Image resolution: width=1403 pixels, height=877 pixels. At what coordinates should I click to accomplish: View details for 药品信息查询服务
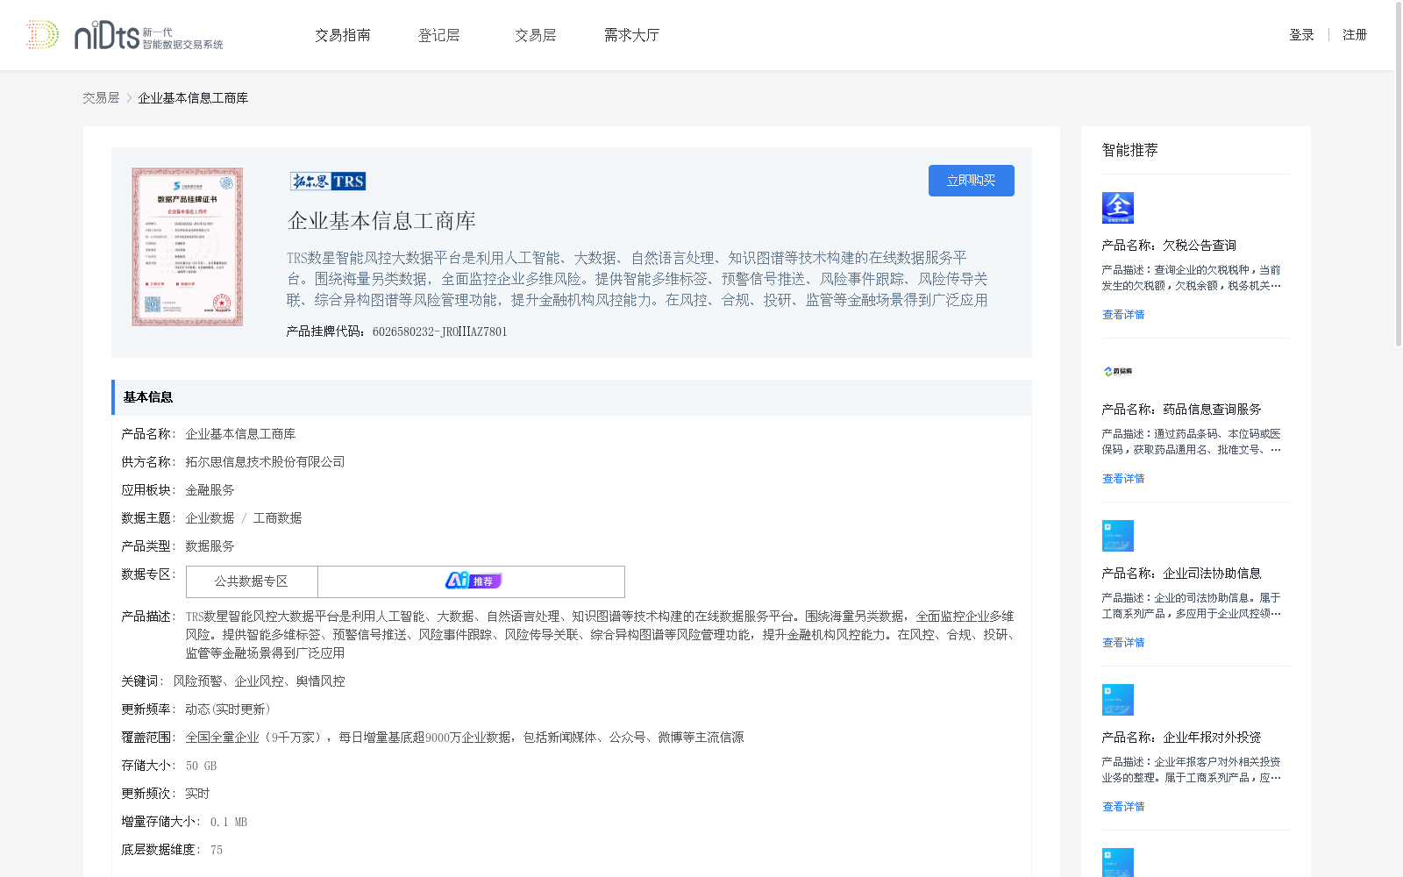tap(1123, 479)
